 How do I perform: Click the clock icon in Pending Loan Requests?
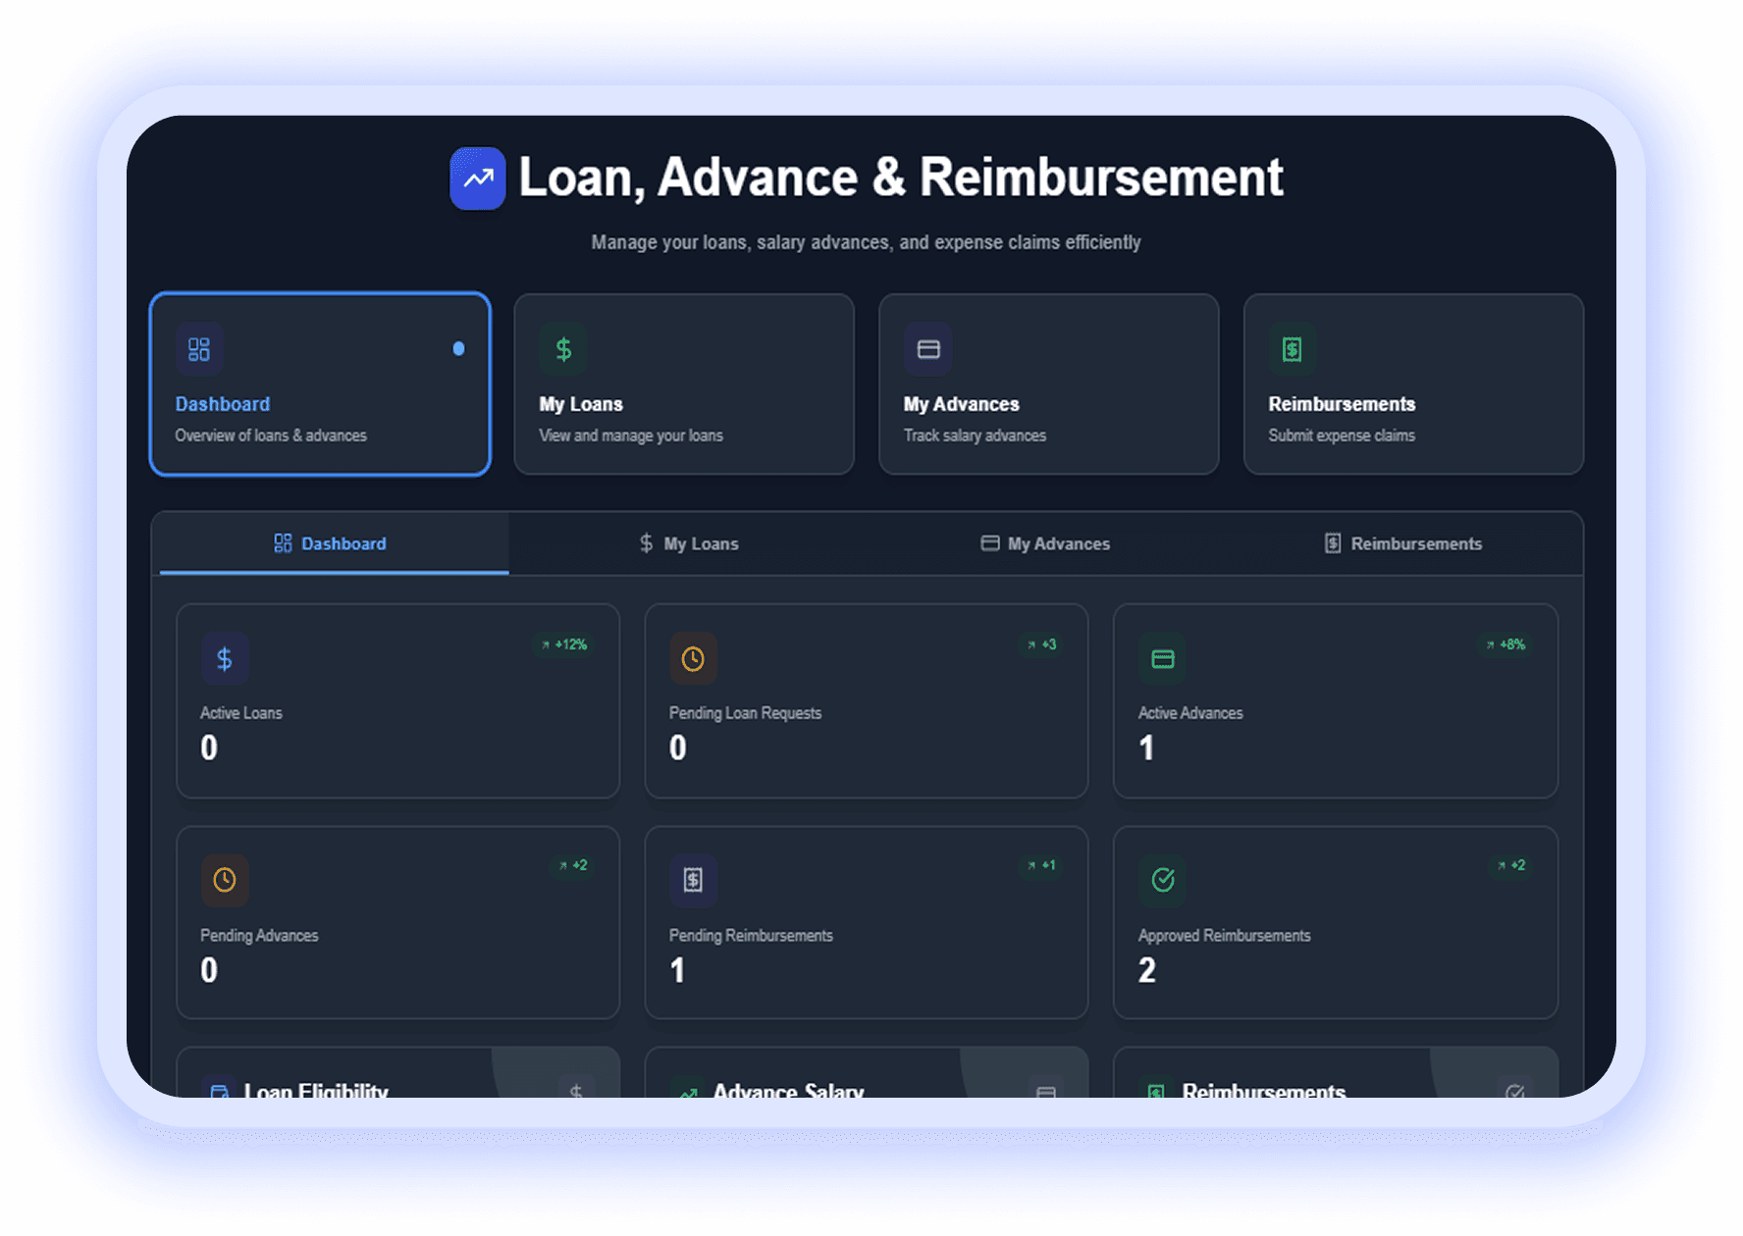[693, 658]
